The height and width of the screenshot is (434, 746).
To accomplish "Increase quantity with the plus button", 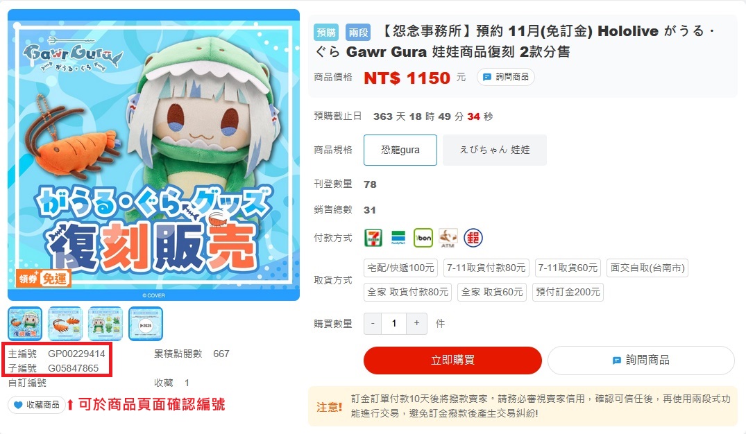I will click(417, 323).
